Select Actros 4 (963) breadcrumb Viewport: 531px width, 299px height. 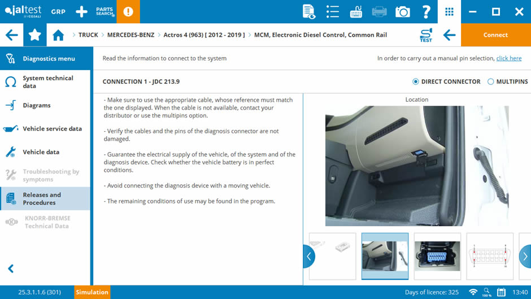(x=204, y=35)
